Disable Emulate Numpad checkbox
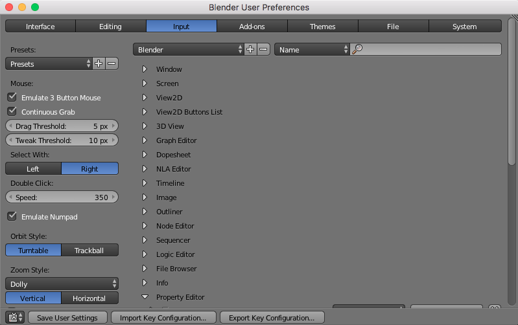This screenshot has height=325, width=518. pyautogui.click(x=12, y=216)
